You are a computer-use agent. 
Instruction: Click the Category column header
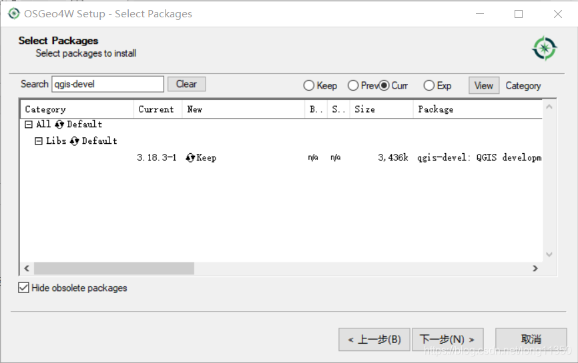pos(77,109)
